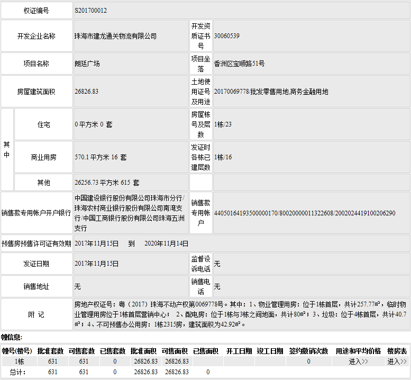Open the 进入 link under 用途和平均价格
This screenshot has height=380, width=411.
click(x=358, y=361)
